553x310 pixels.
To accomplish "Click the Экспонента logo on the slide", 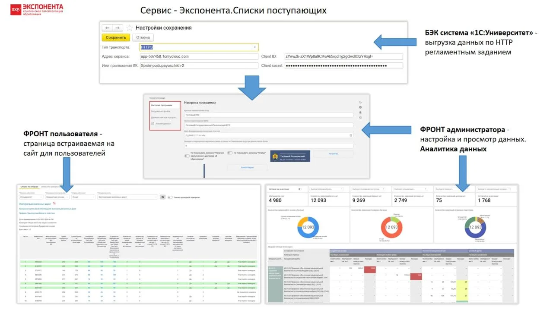I will [x=37, y=10].
